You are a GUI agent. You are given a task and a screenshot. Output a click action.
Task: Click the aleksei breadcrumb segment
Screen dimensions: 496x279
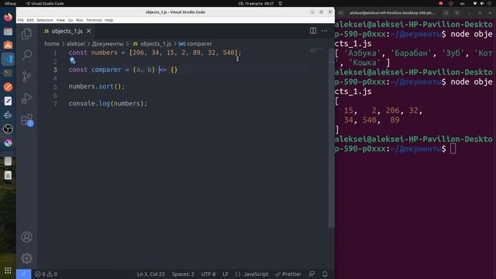(75, 43)
